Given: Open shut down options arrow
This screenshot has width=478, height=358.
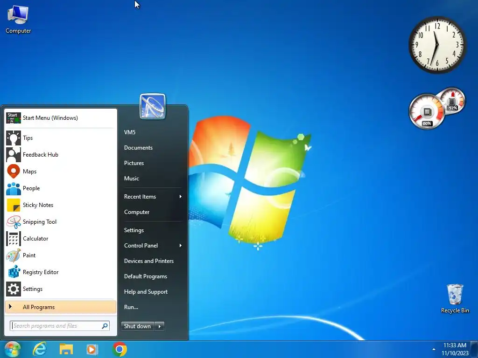Looking at the screenshot, I should pyautogui.click(x=160, y=326).
